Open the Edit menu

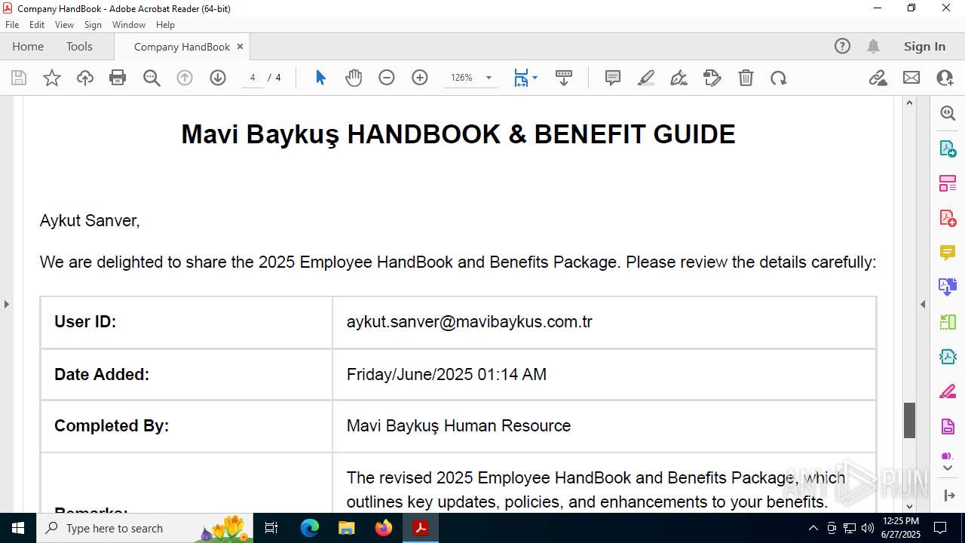click(x=37, y=25)
